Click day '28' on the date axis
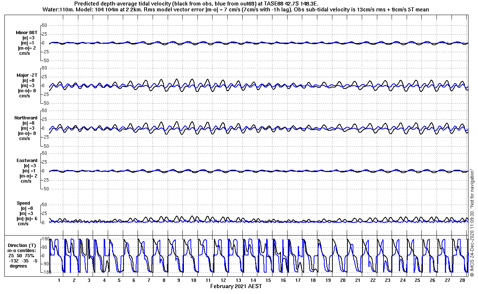478x294 pixels. click(462, 280)
